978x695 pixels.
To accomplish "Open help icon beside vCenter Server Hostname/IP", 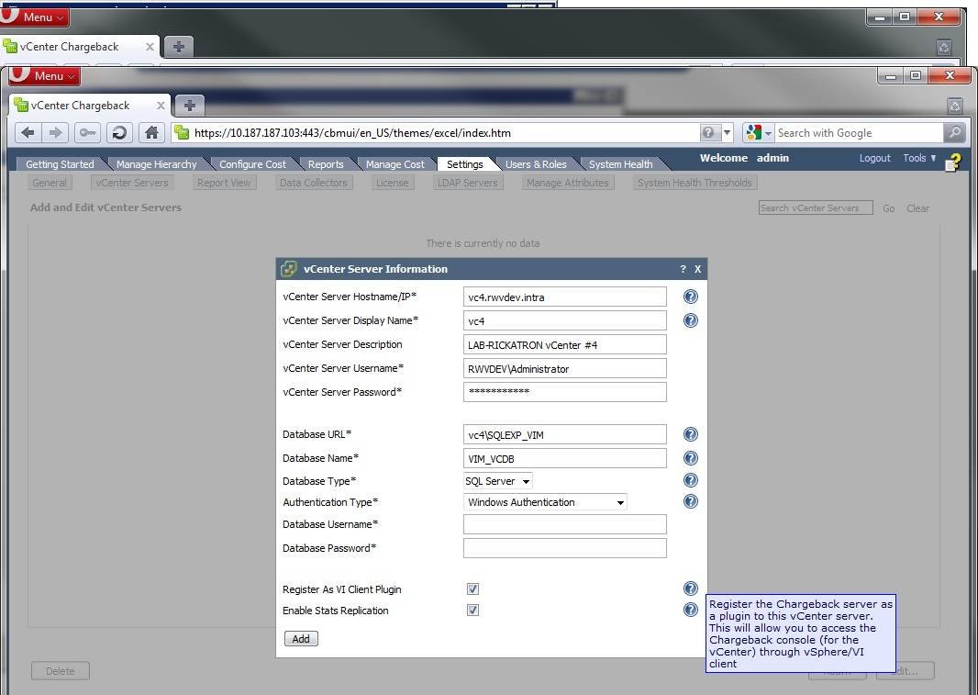I will (691, 297).
